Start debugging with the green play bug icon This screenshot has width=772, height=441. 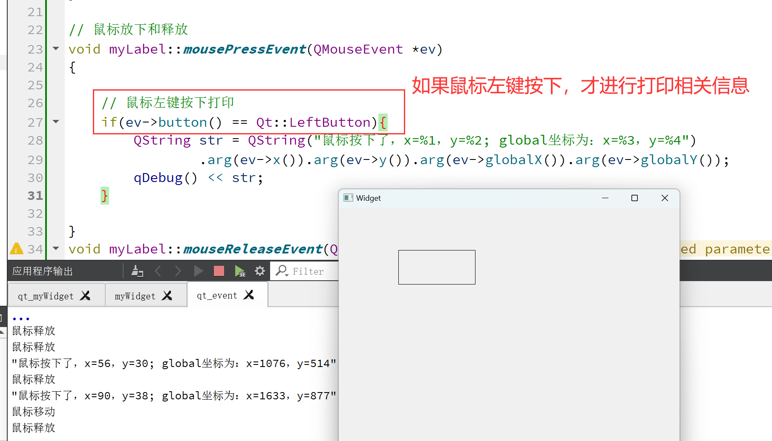(240, 271)
